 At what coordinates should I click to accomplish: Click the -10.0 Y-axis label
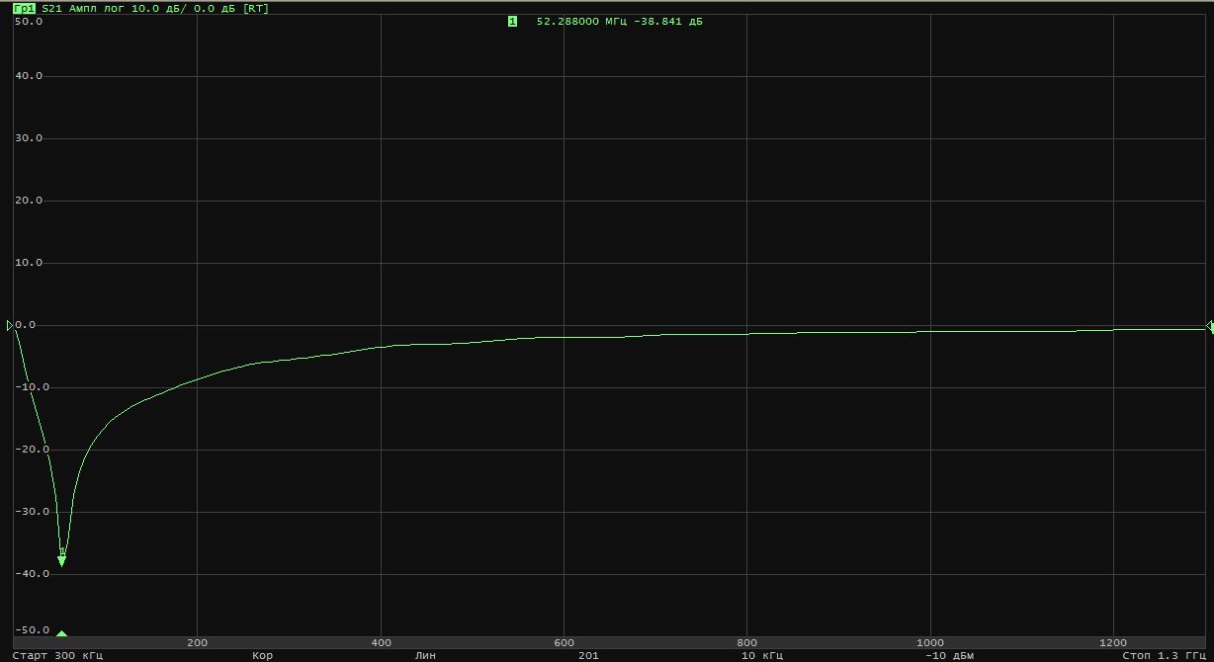[x=31, y=387]
